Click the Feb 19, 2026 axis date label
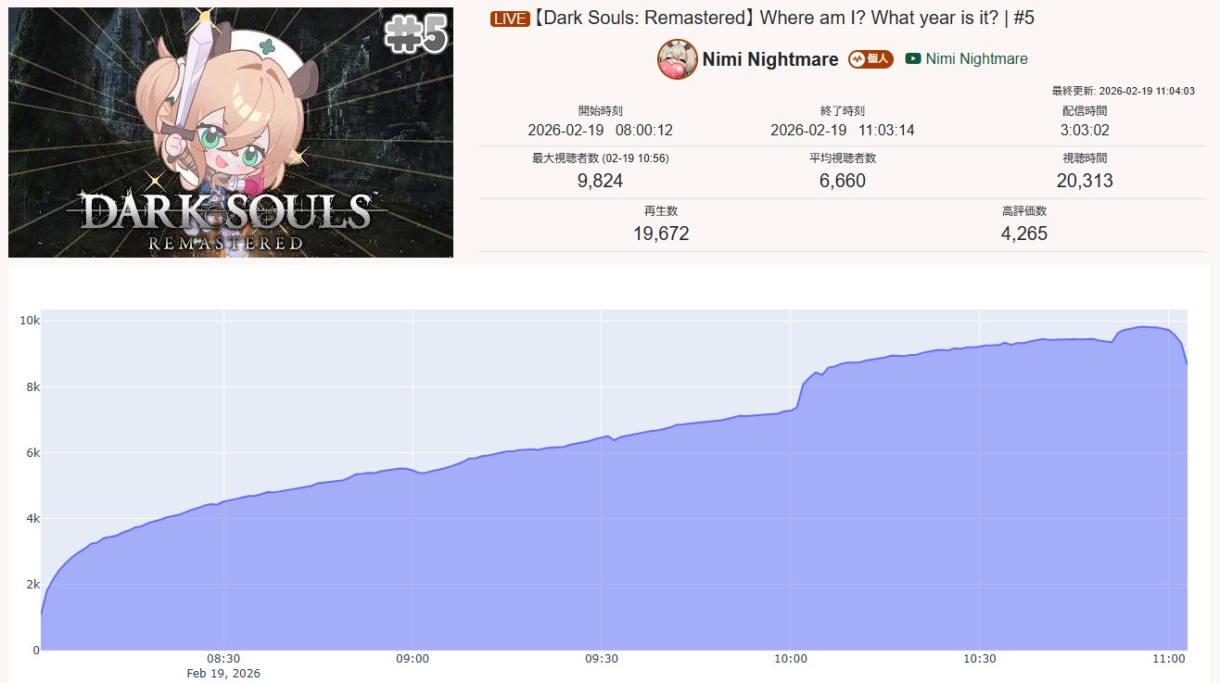This screenshot has width=1220, height=683. [224, 674]
